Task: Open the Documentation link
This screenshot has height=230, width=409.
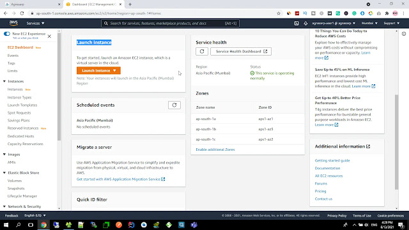Action: (x=327, y=168)
